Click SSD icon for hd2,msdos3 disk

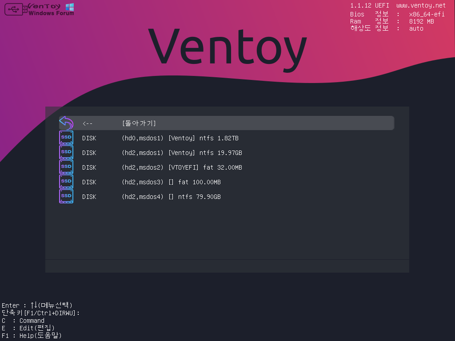pyautogui.click(x=66, y=182)
